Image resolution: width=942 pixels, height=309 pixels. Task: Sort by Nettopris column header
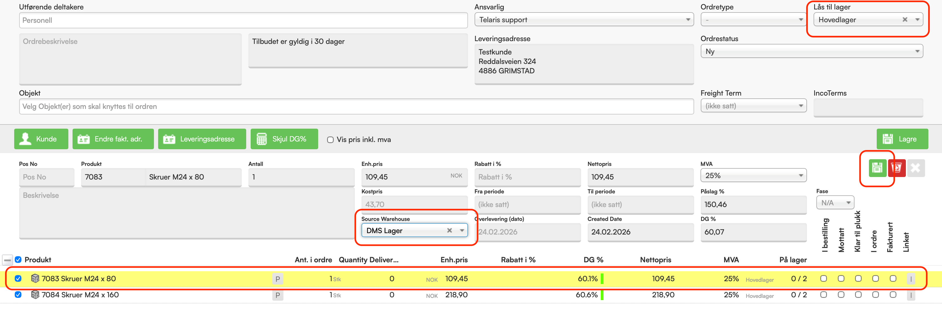(655, 260)
